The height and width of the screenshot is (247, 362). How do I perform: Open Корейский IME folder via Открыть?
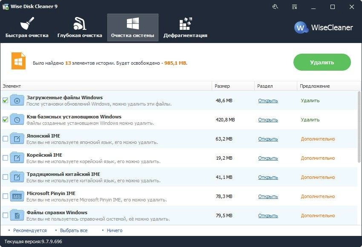click(268, 158)
